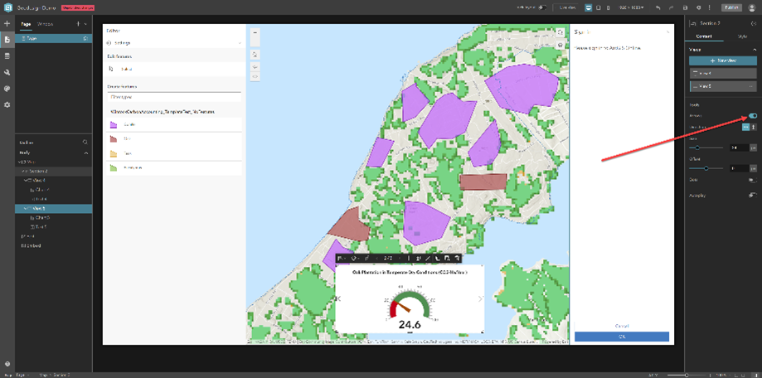The image size is (762, 378).
Task: Close the Sign in dialog
Action: pos(667,32)
